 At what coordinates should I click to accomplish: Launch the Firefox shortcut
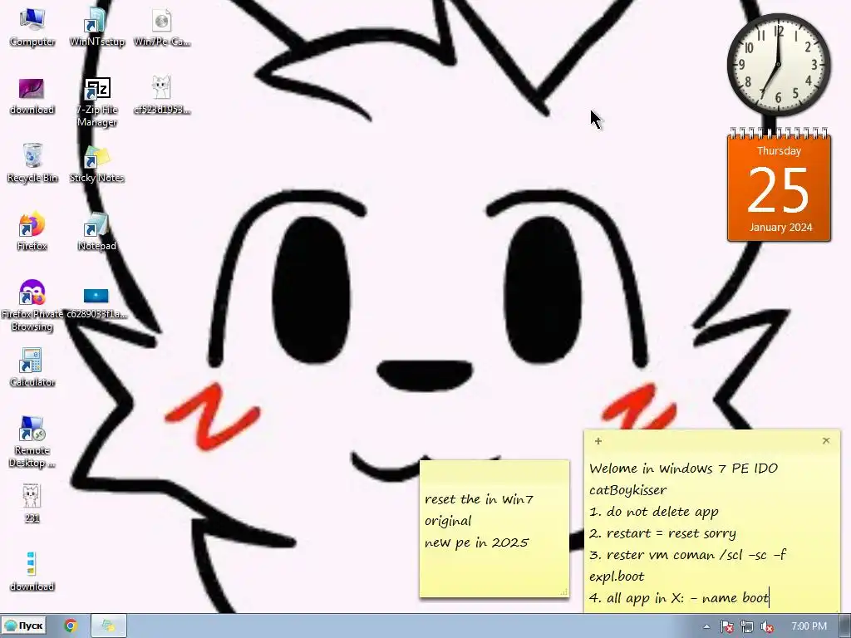pos(32,232)
